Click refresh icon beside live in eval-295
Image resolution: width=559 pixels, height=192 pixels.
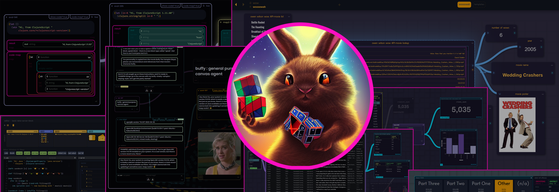[204, 6]
